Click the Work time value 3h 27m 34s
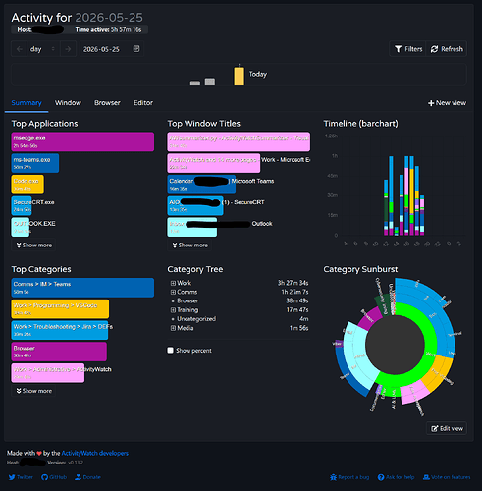 293,283
